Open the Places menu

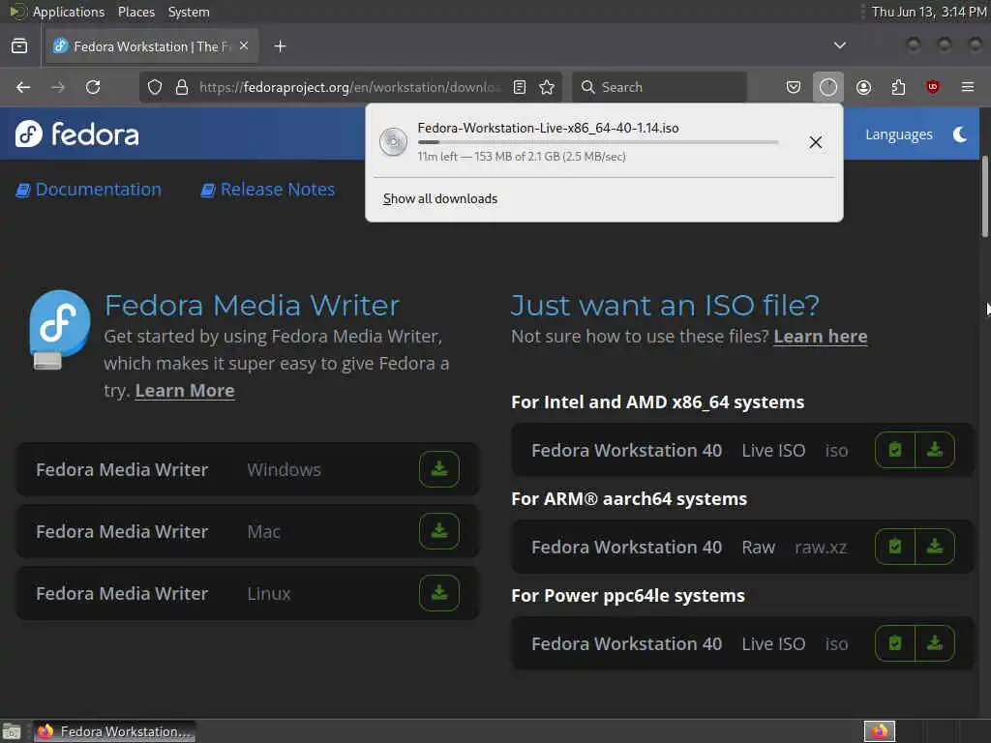tap(136, 12)
